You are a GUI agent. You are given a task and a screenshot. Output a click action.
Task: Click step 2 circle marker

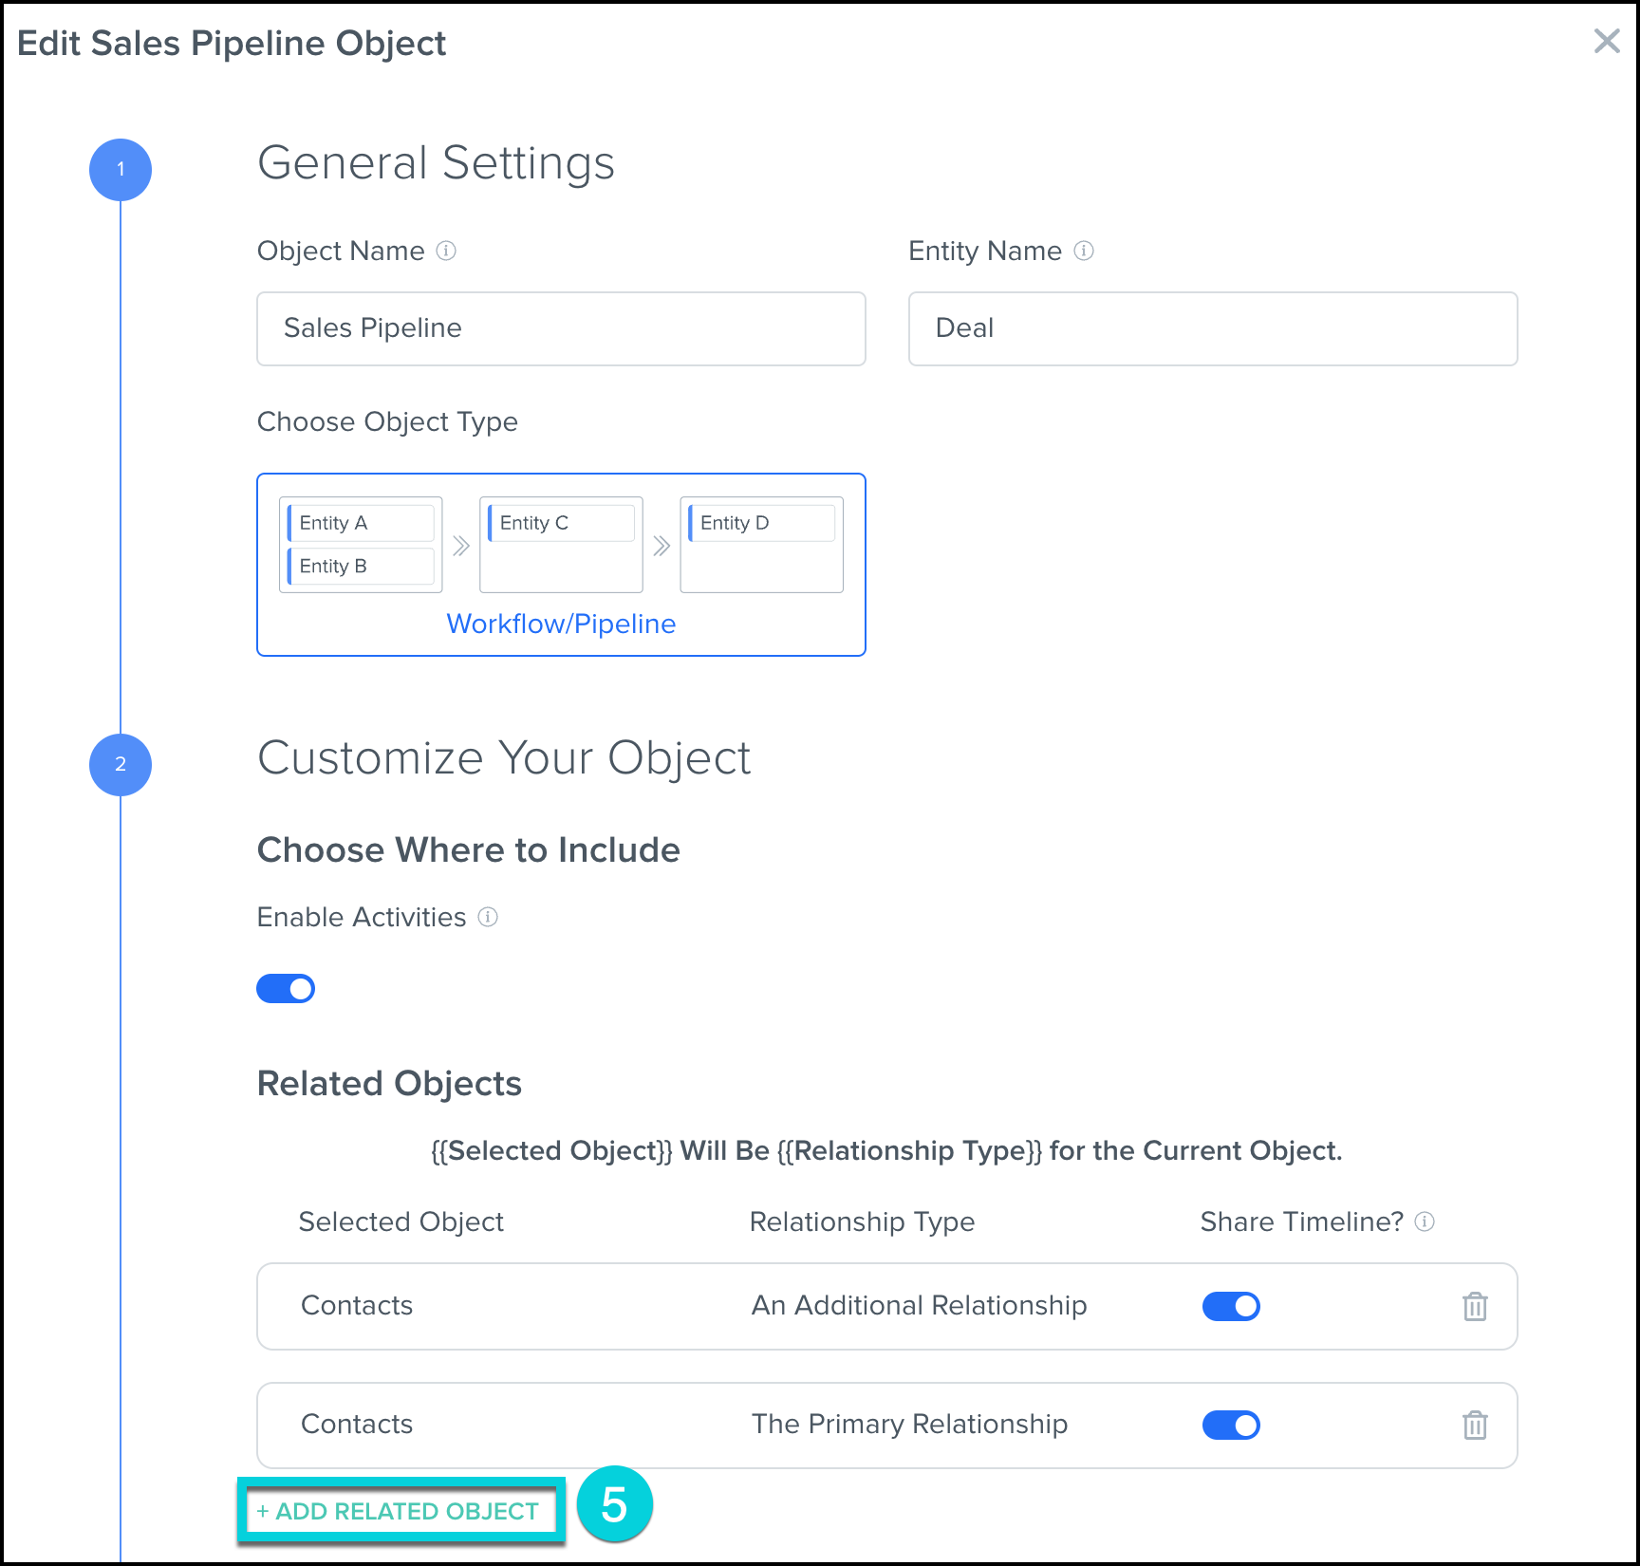121,764
